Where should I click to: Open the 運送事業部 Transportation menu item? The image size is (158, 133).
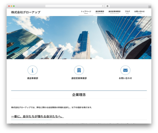tap(100, 12)
